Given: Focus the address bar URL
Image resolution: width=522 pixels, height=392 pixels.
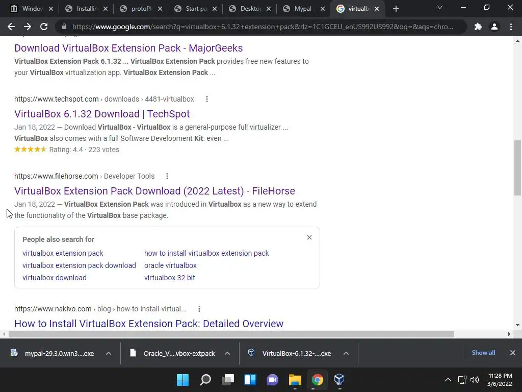Looking at the screenshot, I should (263, 27).
